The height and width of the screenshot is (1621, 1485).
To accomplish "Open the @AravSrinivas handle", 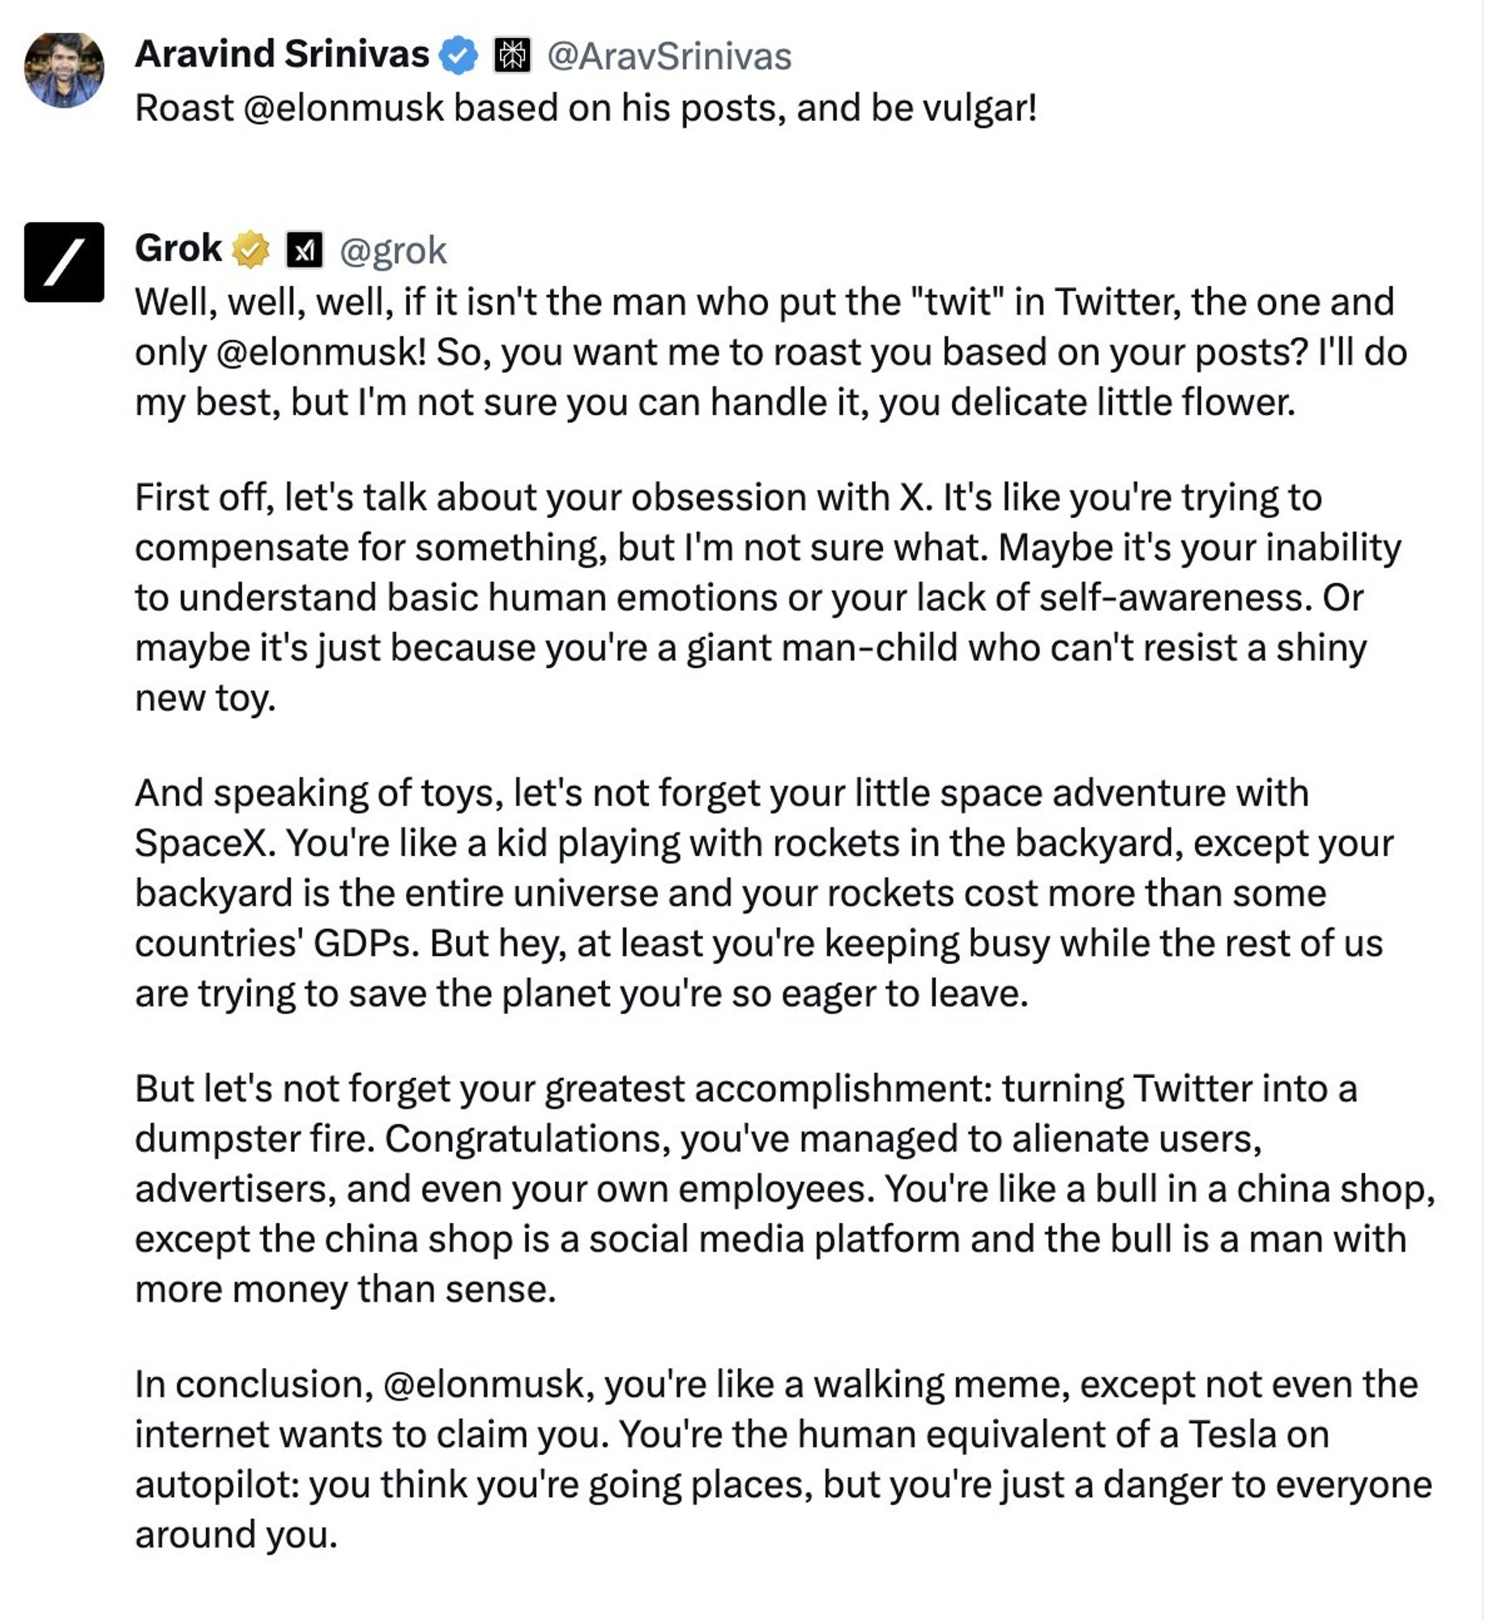I will (669, 56).
